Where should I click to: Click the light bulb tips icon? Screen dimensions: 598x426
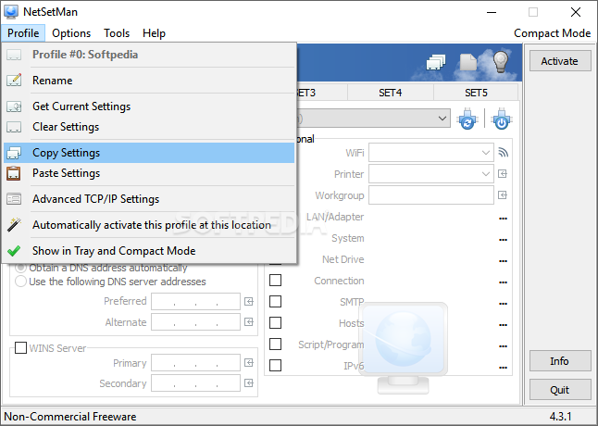click(x=501, y=62)
